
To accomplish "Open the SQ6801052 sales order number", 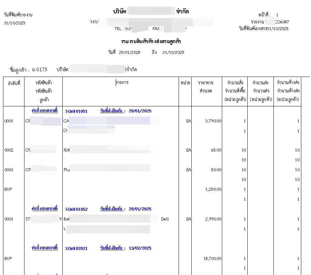I will (x=76, y=209).
